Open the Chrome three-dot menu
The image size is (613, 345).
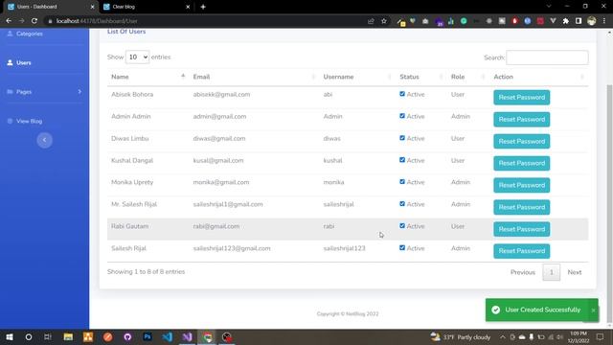coord(604,21)
